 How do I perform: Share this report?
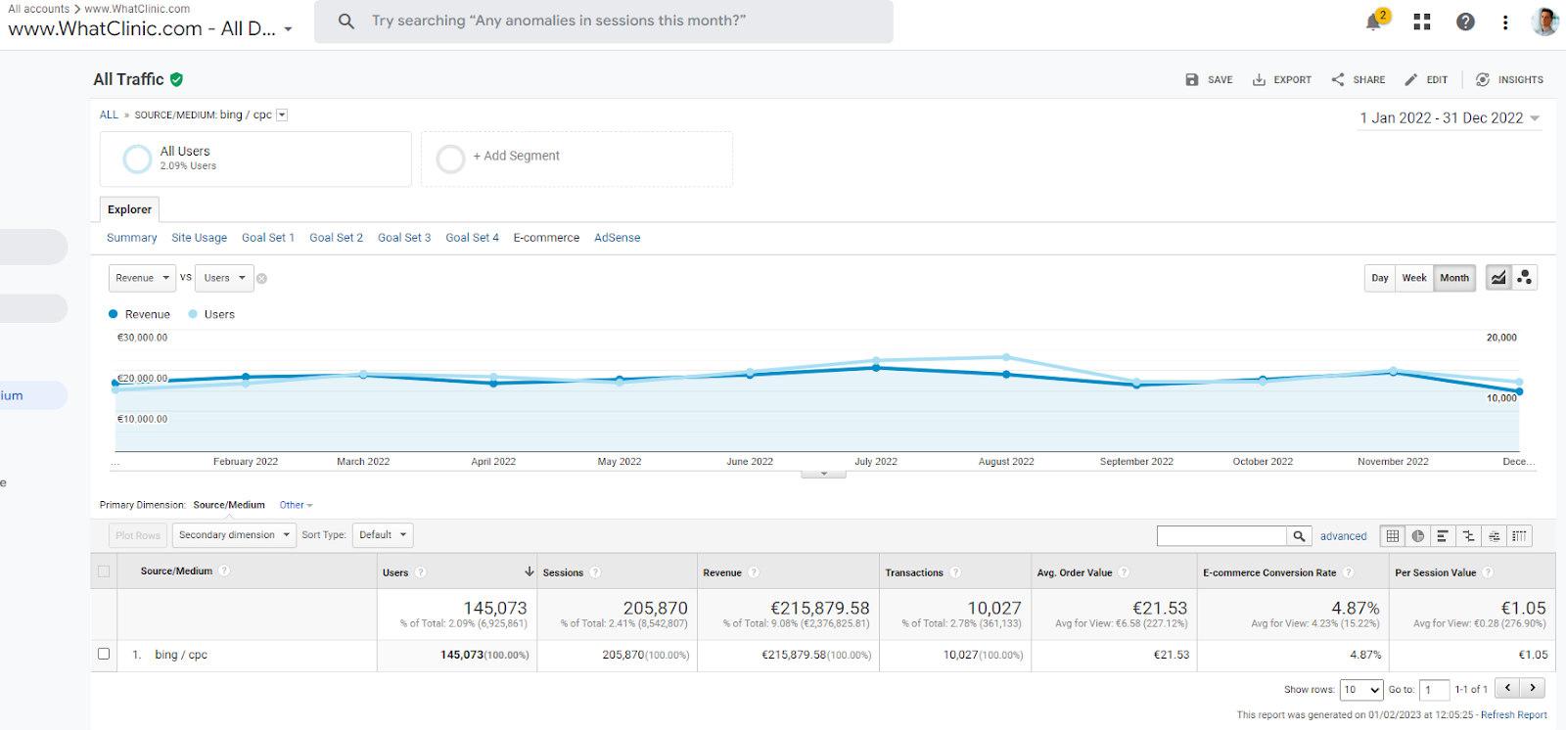pyautogui.click(x=1358, y=79)
